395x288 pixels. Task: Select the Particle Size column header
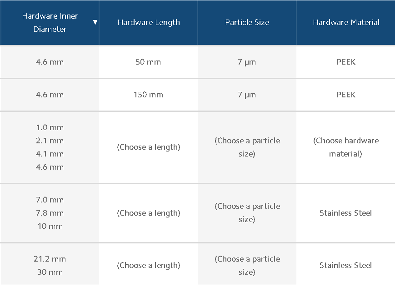247,22
